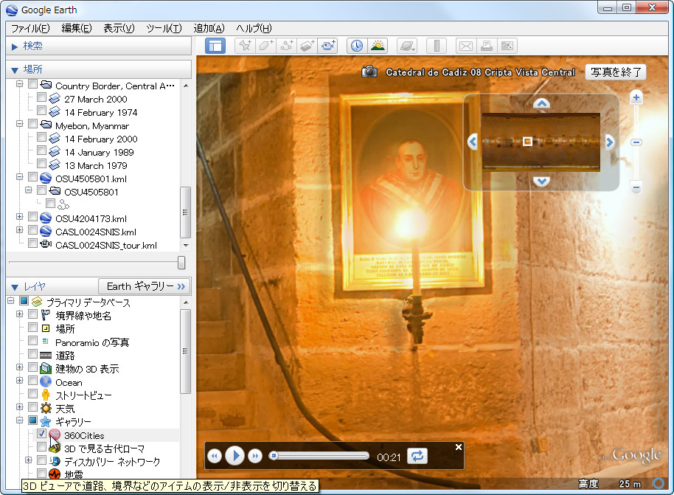Viewport: 674px width, 495px height.
Task: Select the ruler measurement tool
Action: [x=437, y=46]
